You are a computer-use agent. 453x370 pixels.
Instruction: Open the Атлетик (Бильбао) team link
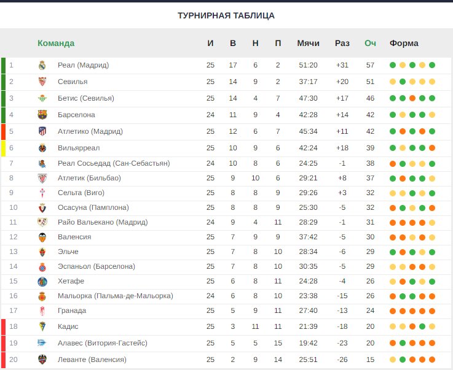(x=89, y=178)
